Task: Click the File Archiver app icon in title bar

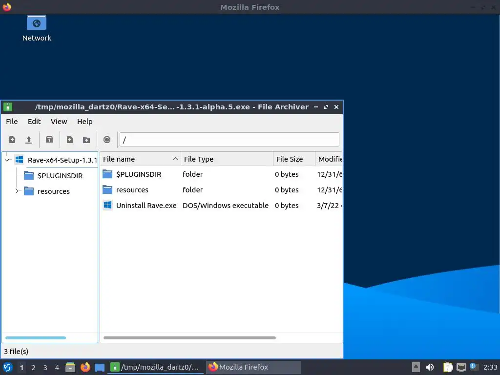Action: pos(8,107)
